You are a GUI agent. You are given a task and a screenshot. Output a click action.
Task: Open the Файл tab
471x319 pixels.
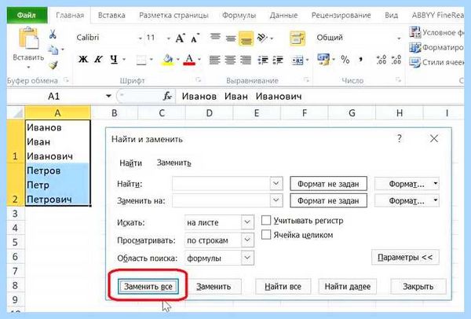[27, 15]
